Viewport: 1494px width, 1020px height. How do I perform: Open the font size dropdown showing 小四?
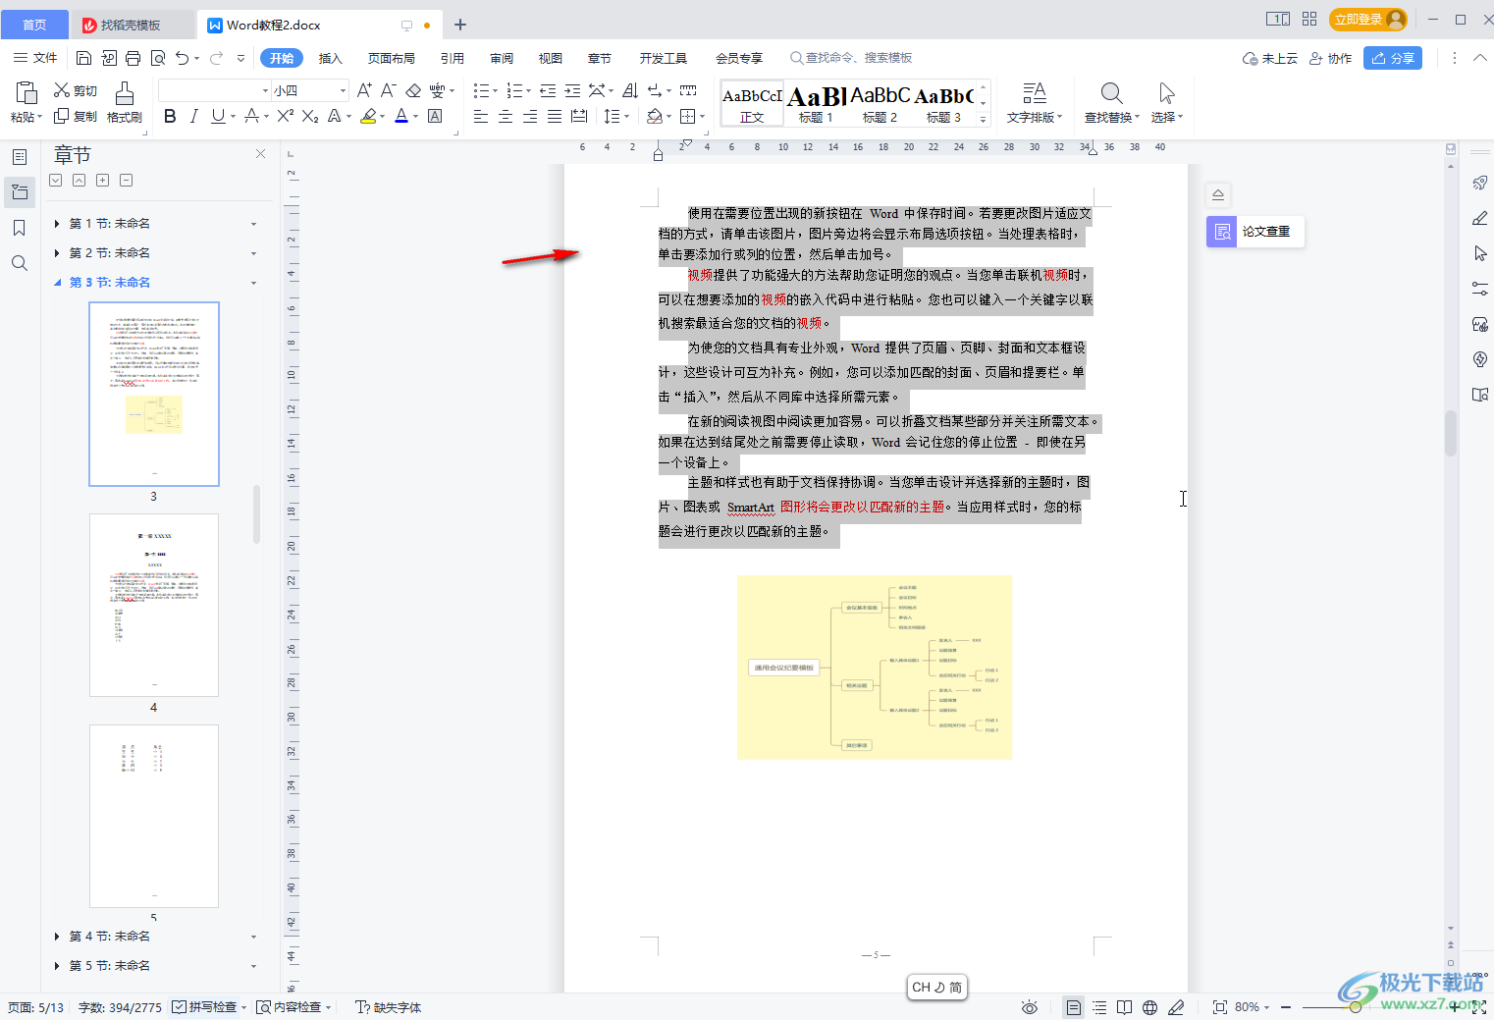[x=343, y=90]
